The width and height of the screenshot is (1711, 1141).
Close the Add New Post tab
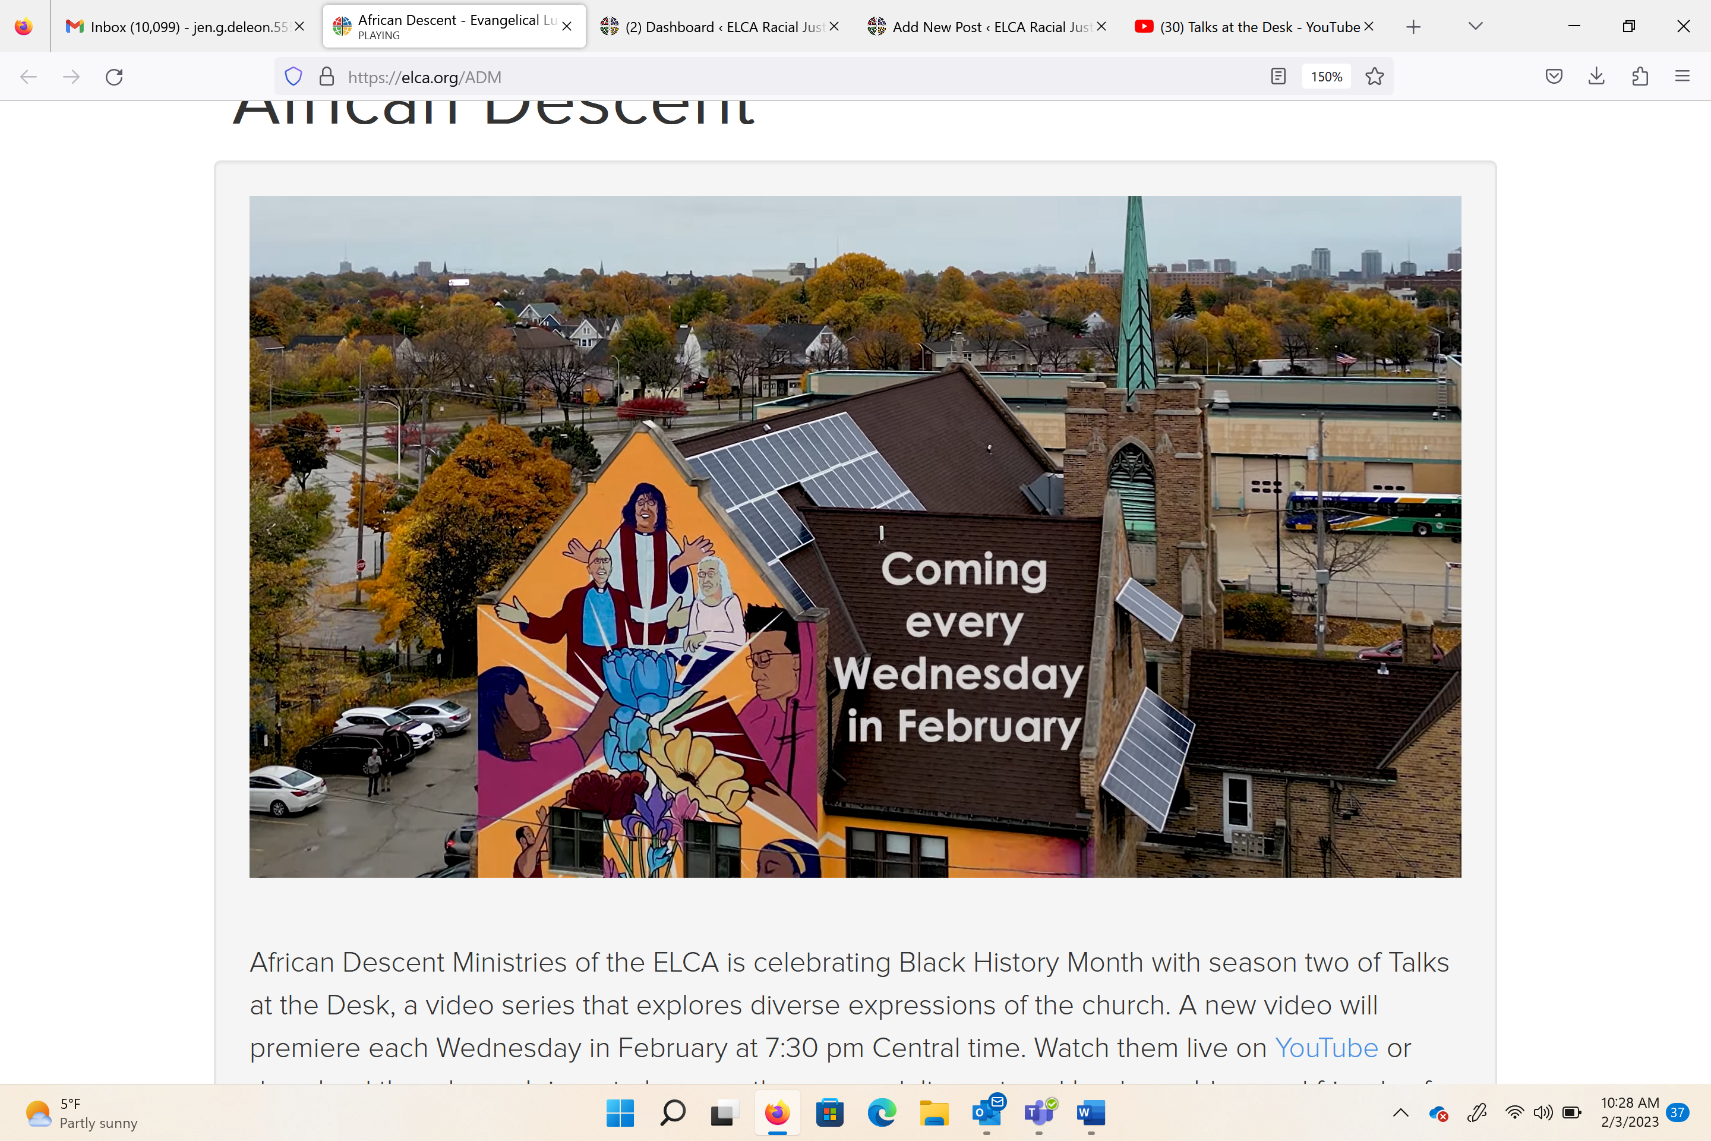point(1101,27)
